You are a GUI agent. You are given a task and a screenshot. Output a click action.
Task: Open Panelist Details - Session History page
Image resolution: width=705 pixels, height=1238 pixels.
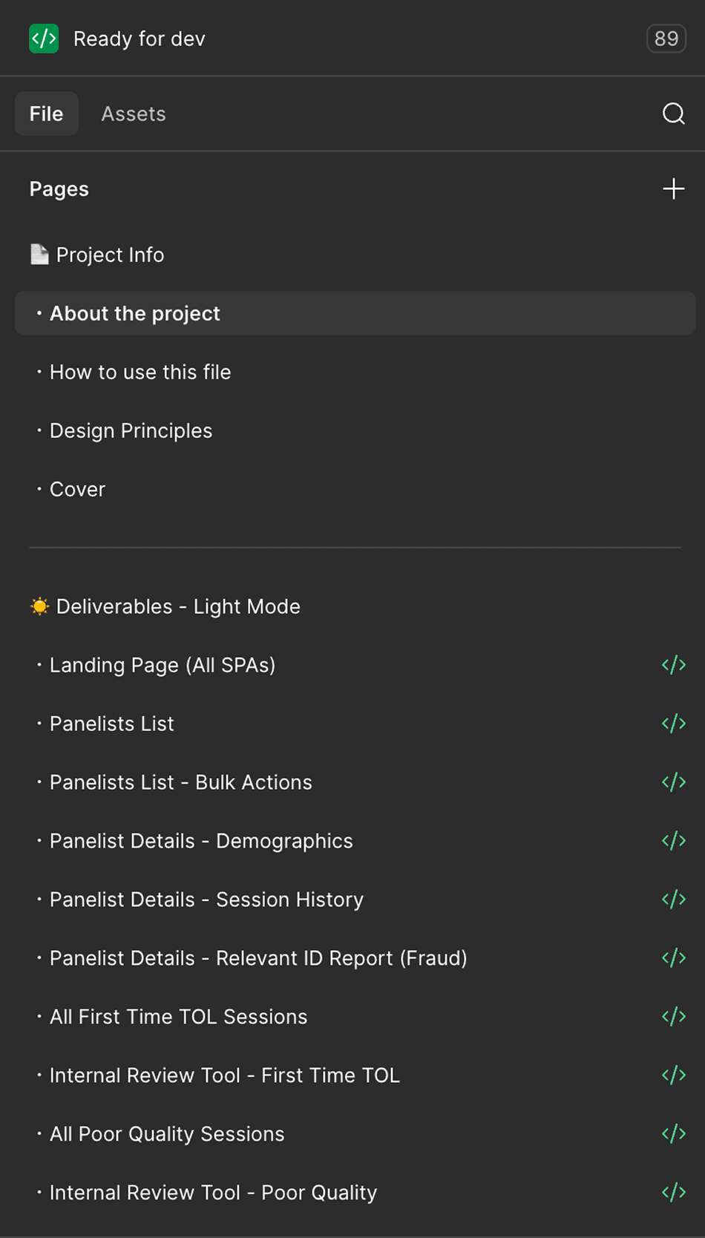click(206, 900)
